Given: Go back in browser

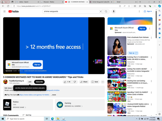Looking at the screenshot, I should click(3, 6).
